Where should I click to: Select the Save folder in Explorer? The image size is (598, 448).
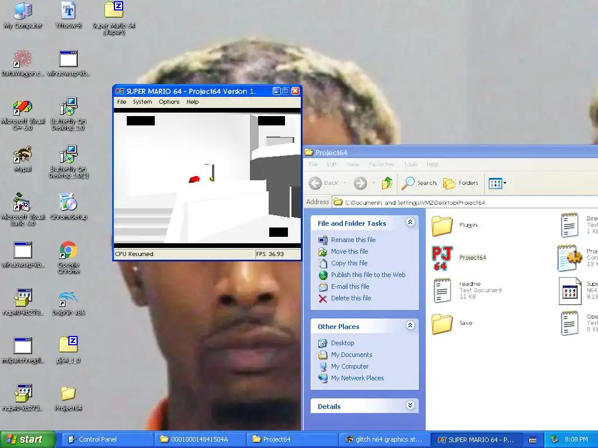point(453,323)
